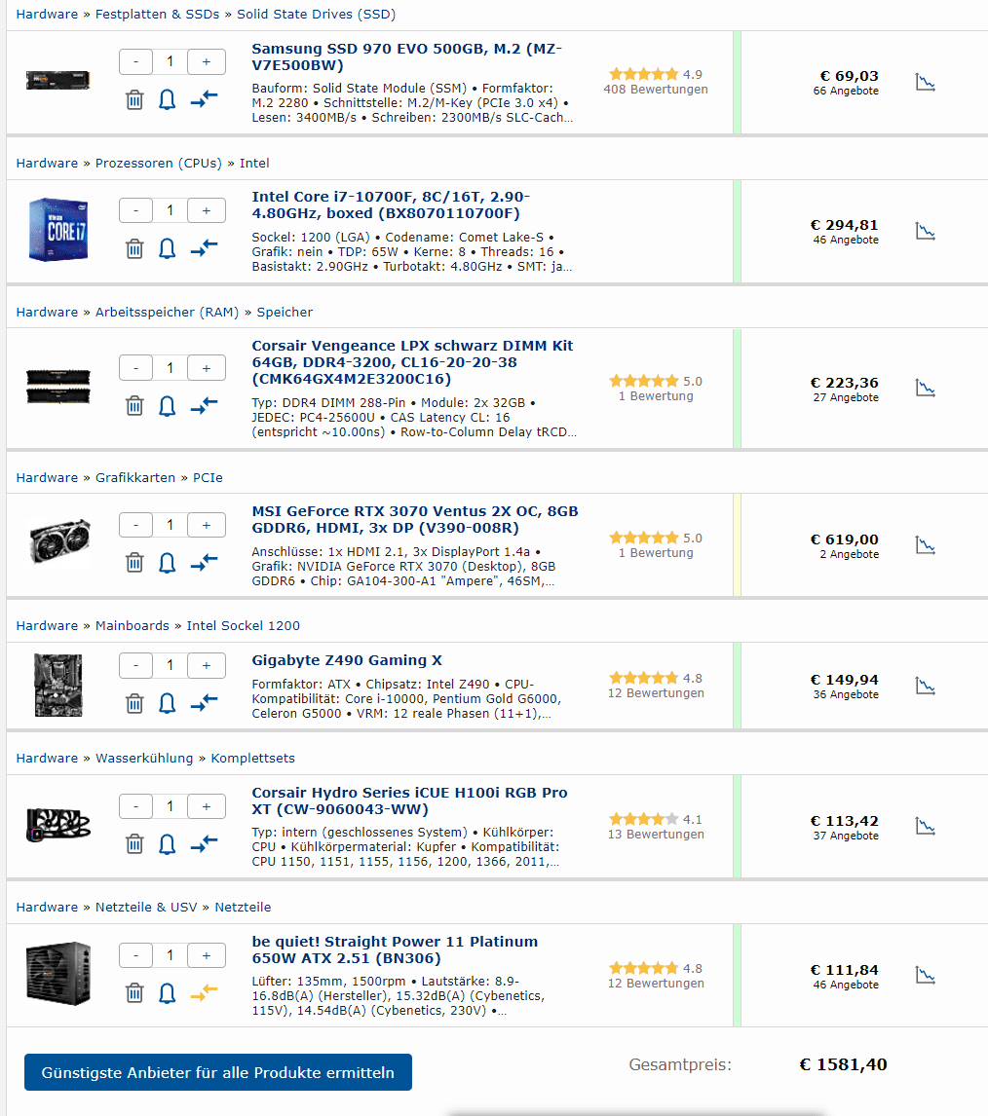The image size is (988, 1116).
Task: Open price history chart for MSI RTX 3070
Action: coord(926,544)
